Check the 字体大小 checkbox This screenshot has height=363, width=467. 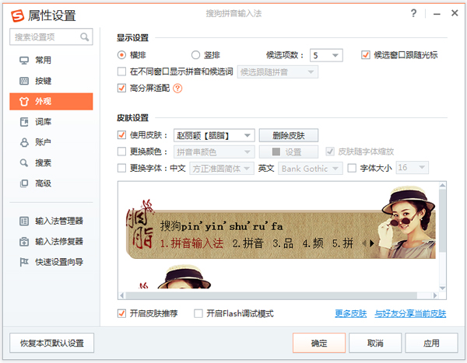(x=352, y=169)
